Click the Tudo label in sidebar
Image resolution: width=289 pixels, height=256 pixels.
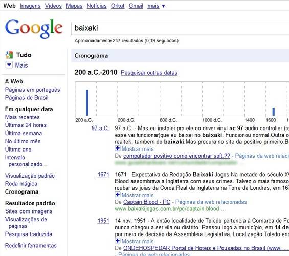coord(24,55)
